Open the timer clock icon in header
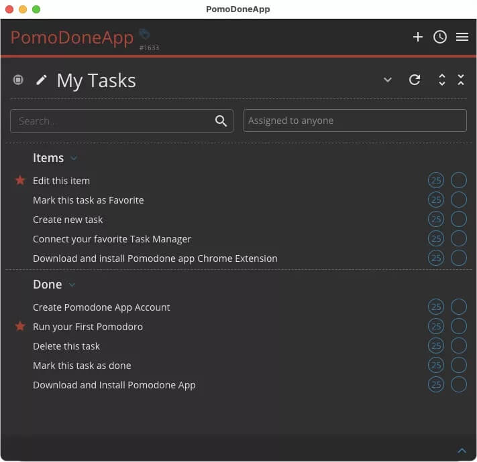477x462 pixels. [x=439, y=37]
